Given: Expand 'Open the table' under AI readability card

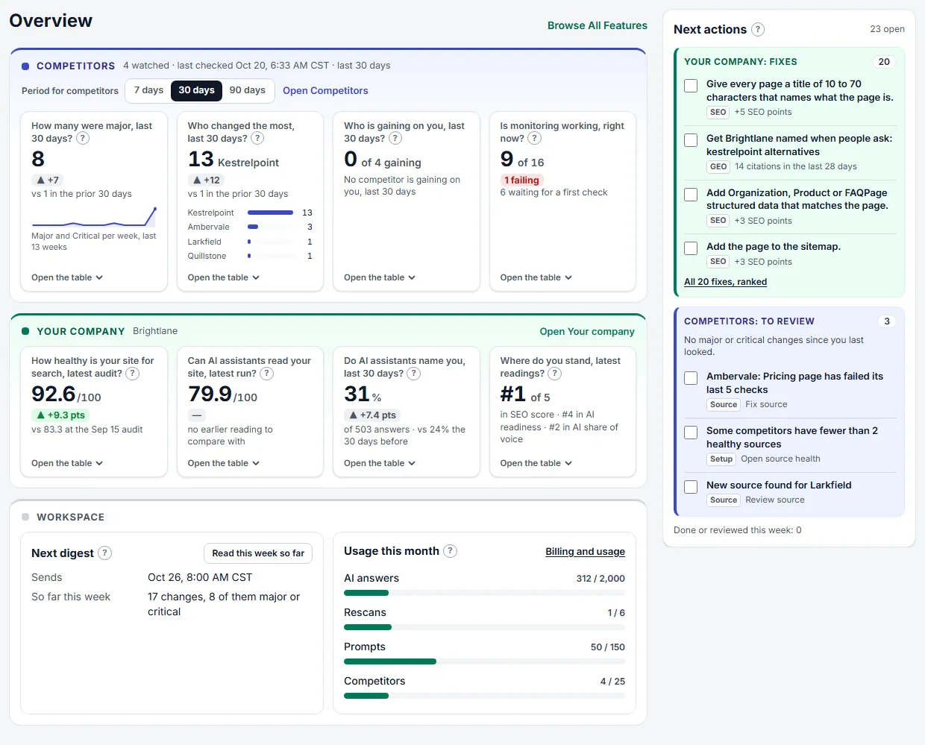Looking at the screenshot, I should tap(224, 463).
